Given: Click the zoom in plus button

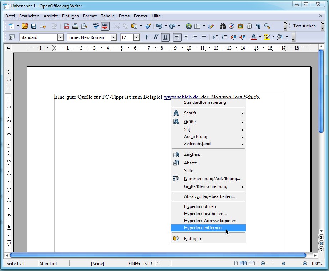Looking at the screenshot, I should tap(305, 264).
